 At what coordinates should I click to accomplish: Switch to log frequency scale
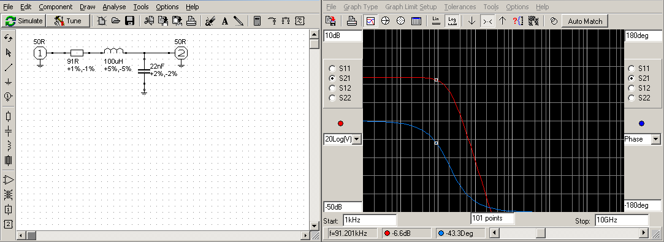click(452, 21)
